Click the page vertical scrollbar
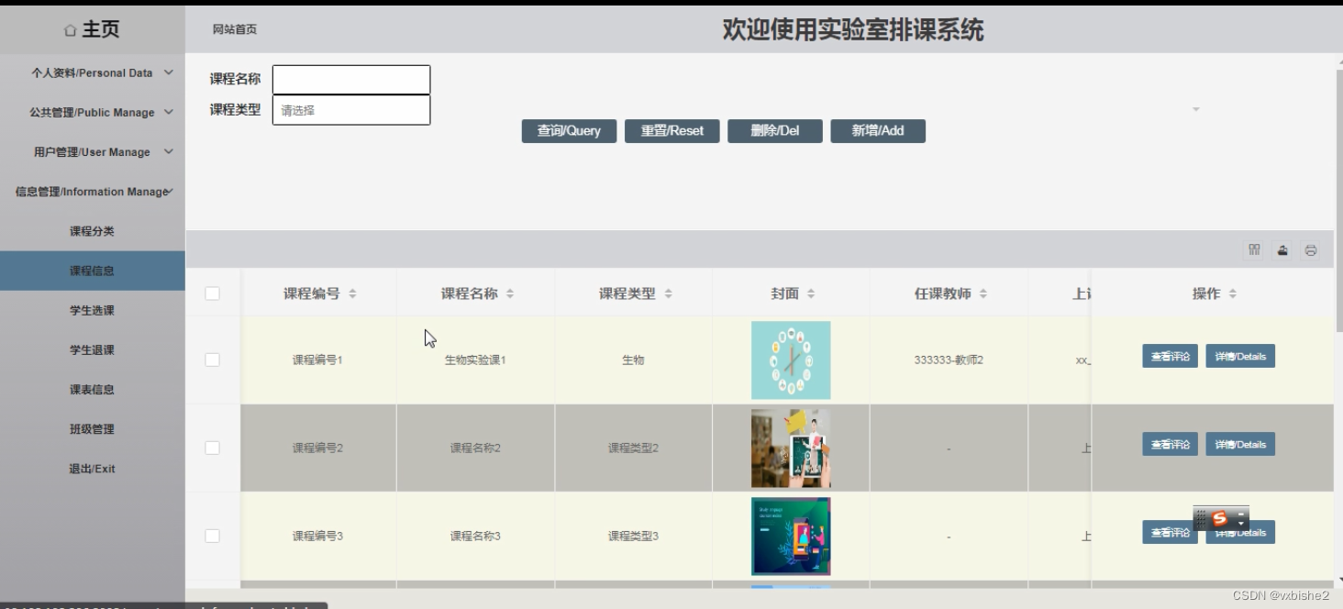This screenshot has height=609, width=1343. 1338,202
